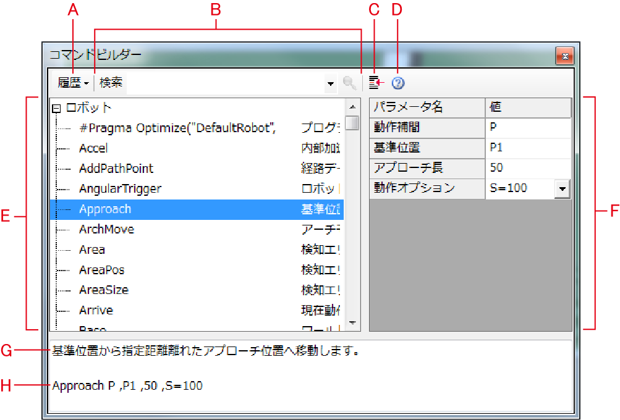Click the パラメータ名 column header
The height and width of the screenshot is (420, 620).
(427, 107)
